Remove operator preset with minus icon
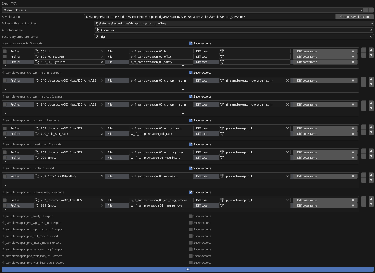The image size is (375, 273). pyautogui.click(x=371, y=10)
